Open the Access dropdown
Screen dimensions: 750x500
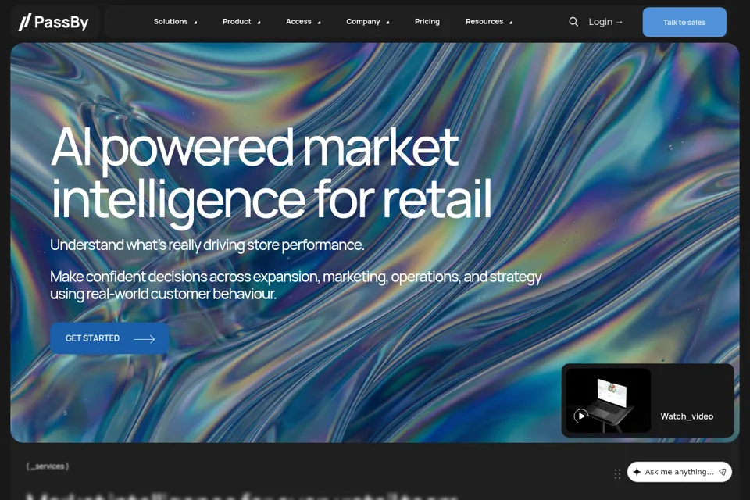[303, 22]
